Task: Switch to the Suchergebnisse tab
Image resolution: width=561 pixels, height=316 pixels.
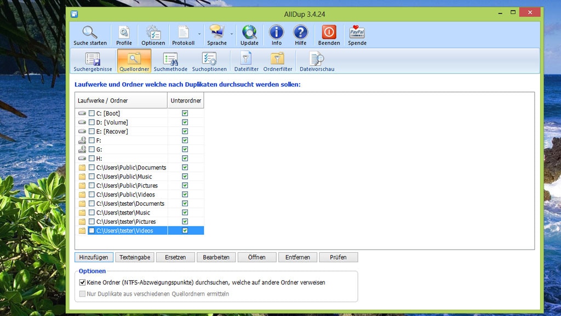Action: [93, 61]
